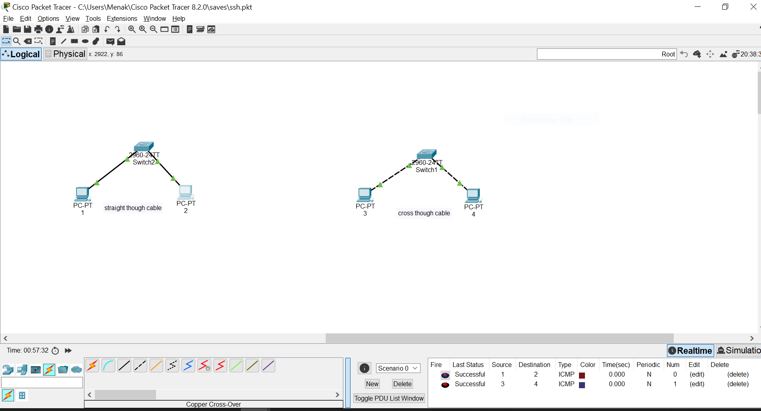Fire the second ICMP PDU again
The width and height of the screenshot is (761, 411).
(x=445, y=384)
